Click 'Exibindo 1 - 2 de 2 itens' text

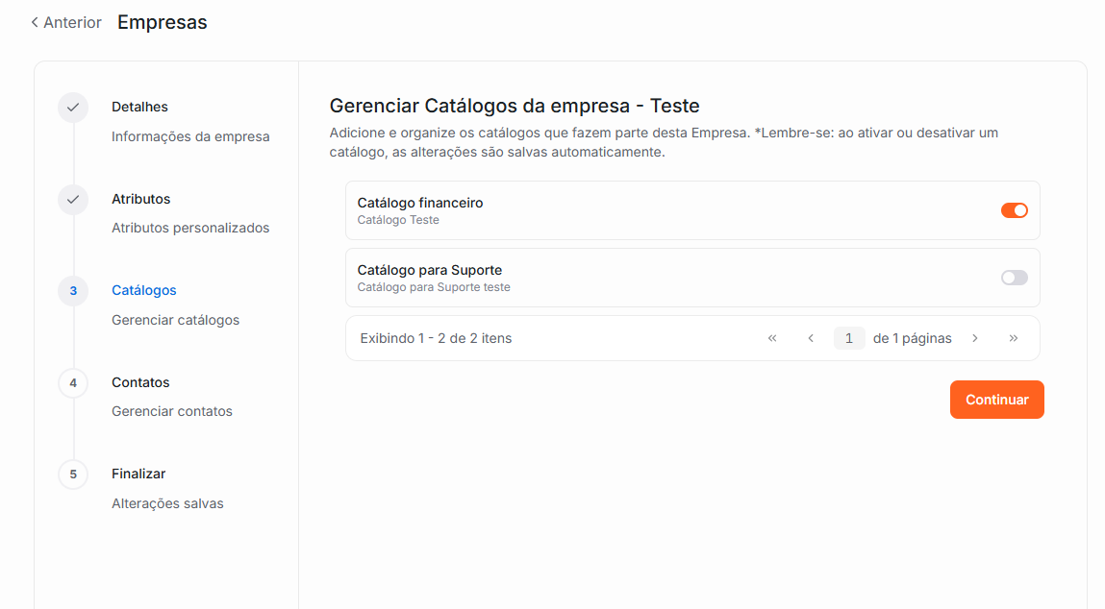click(x=436, y=339)
